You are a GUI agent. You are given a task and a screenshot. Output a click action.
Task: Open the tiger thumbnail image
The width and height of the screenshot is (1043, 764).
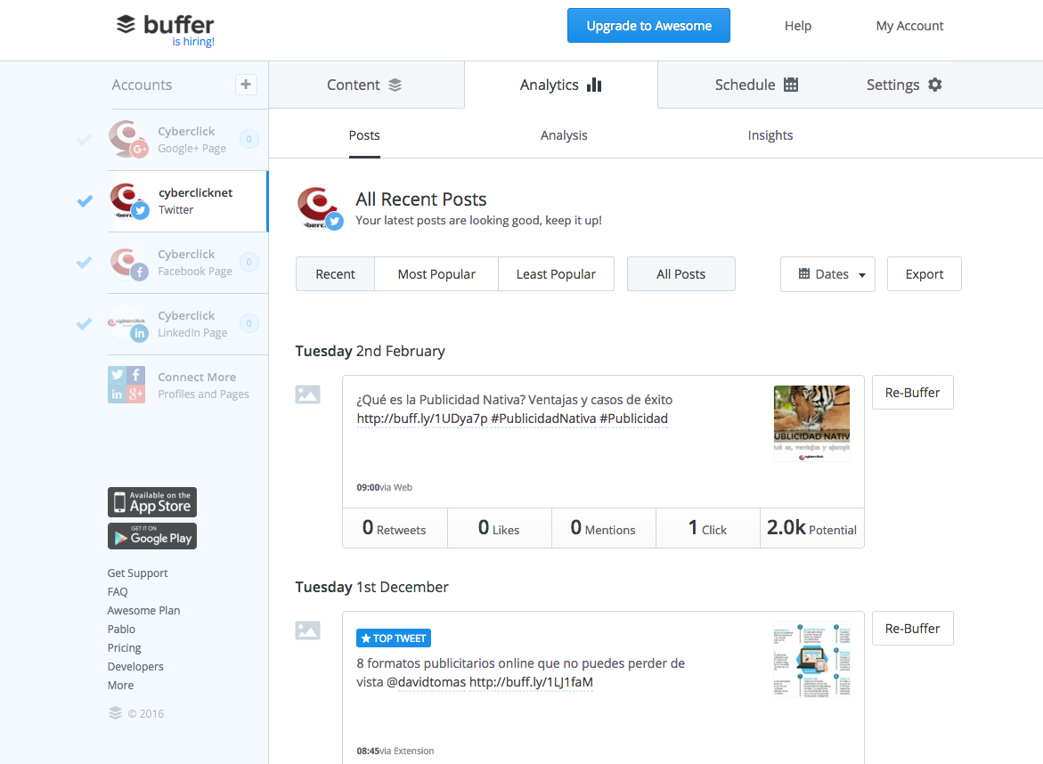[x=811, y=423]
